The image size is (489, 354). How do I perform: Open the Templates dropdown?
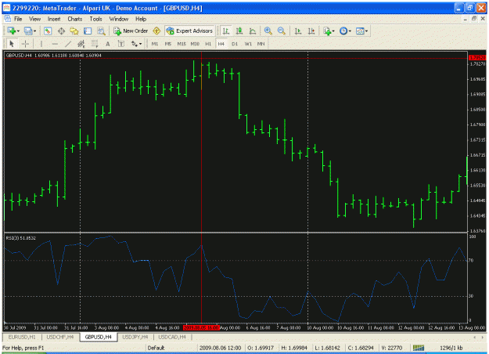click(x=361, y=31)
